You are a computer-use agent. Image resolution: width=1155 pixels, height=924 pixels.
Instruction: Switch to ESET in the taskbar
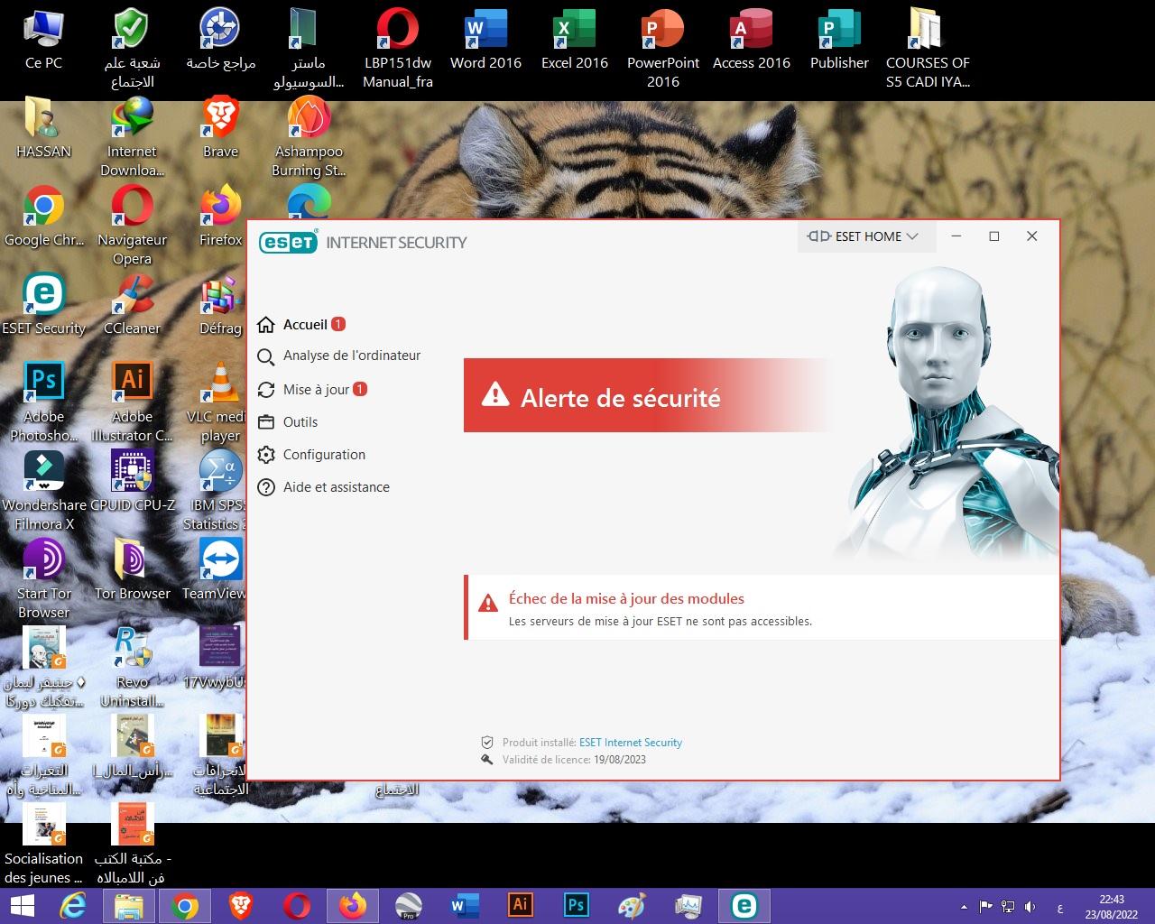tap(744, 905)
